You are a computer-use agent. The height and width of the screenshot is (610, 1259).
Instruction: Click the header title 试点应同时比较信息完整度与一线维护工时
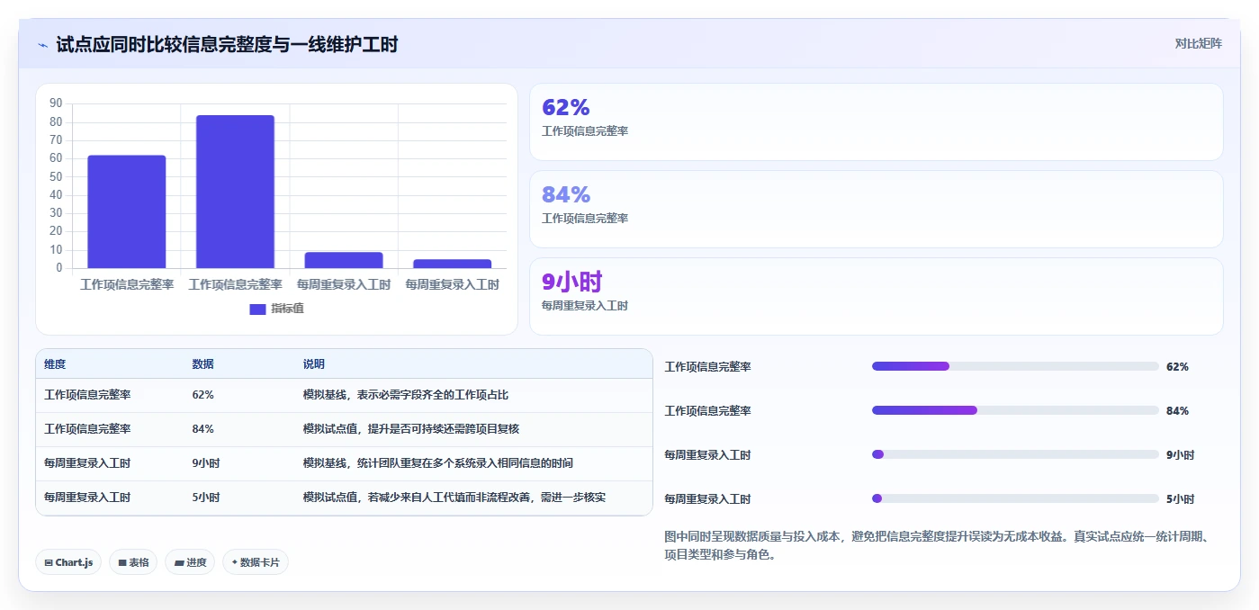point(227,44)
